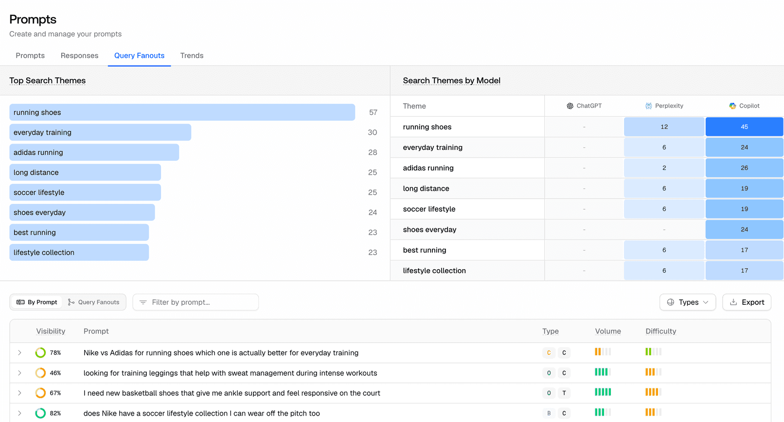The height and width of the screenshot is (422, 784).
Task: Click the 78% visibility ring icon
Action: click(40, 353)
